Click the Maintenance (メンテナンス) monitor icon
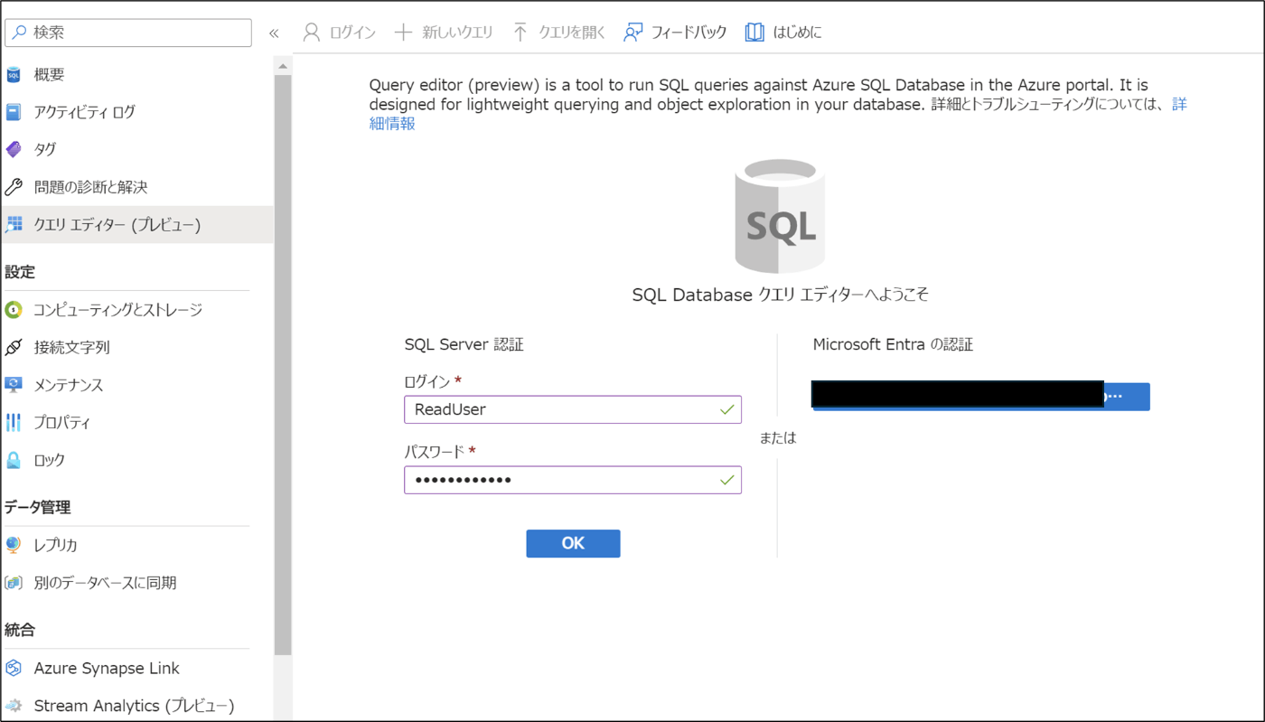1265x722 pixels. tap(13, 385)
